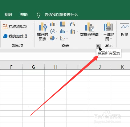
Task: Click the 获取加载项 store icon
Action: tap(5, 27)
